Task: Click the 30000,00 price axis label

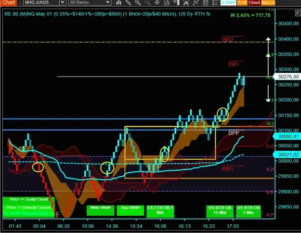Action: click(288, 161)
